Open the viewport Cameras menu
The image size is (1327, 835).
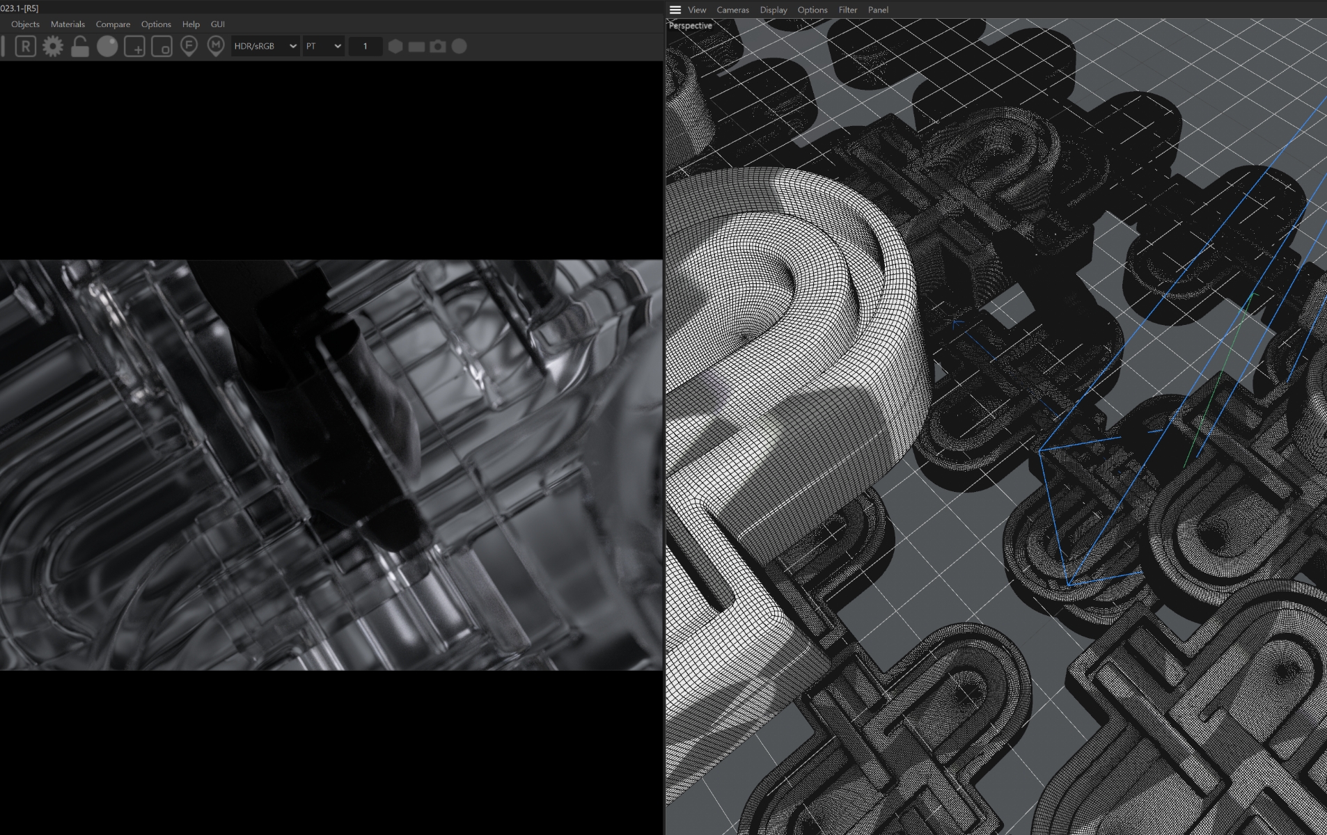[732, 10]
